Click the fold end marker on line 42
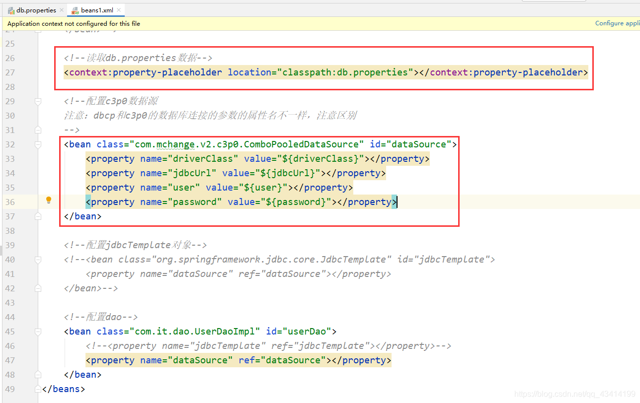This screenshot has width=640, height=403. click(x=38, y=288)
